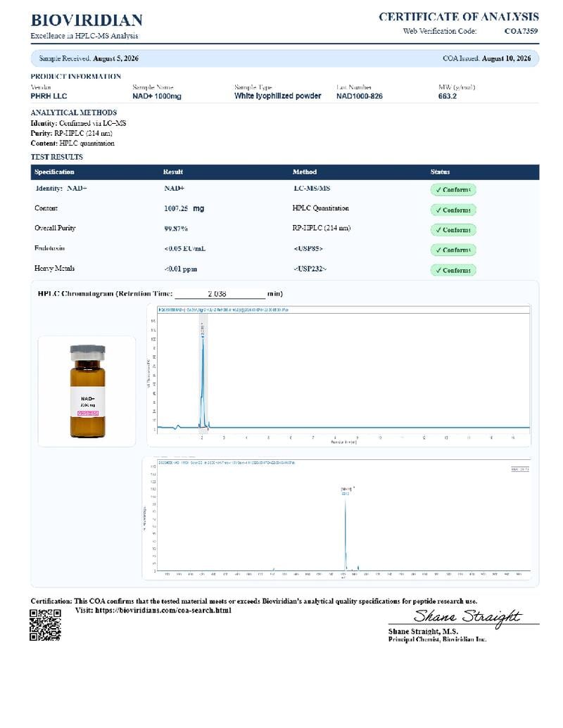Click the TEST RESULTS section heading

point(57,157)
